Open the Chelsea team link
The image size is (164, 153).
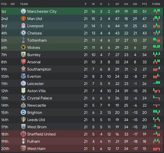(x=34, y=33)
